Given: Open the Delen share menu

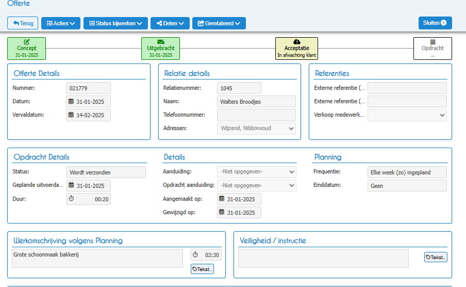Looking at the screenshot, I should click(x=170, y=23).
